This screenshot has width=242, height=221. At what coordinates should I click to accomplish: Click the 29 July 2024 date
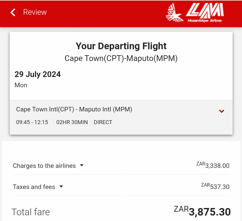(38, 74)
